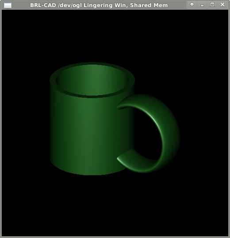Screen dimensions: 230x238
Task: Open the window menu icon in title bar
Action: click(x=8, y=5)
